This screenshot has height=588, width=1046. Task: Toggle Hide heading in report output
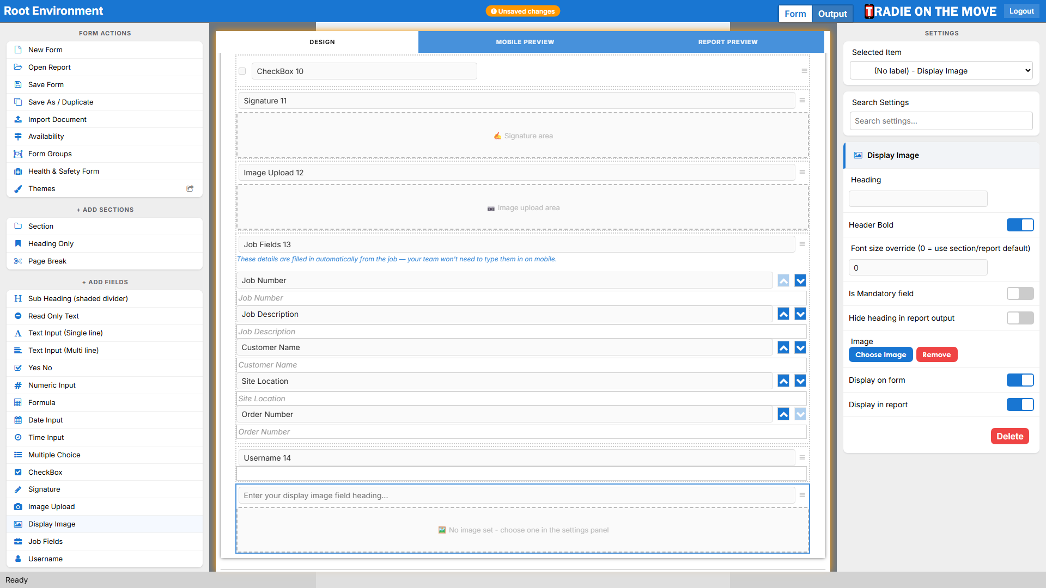tap(1020, 318)
